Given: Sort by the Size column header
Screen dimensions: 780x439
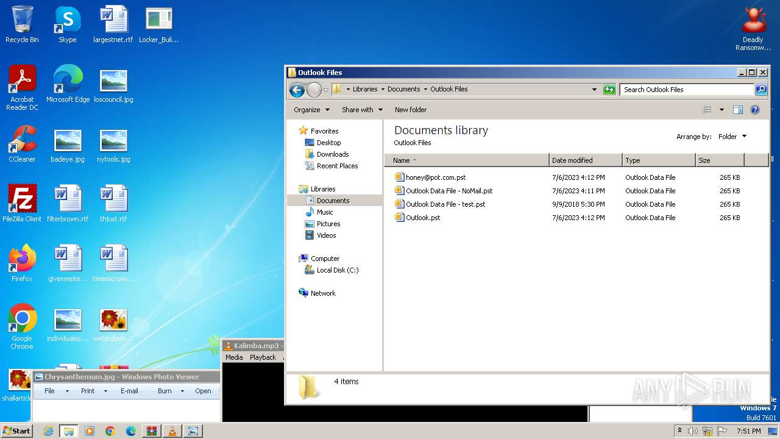Looking at the screenshot, I should pyautogui.click(x=720, y=160).
